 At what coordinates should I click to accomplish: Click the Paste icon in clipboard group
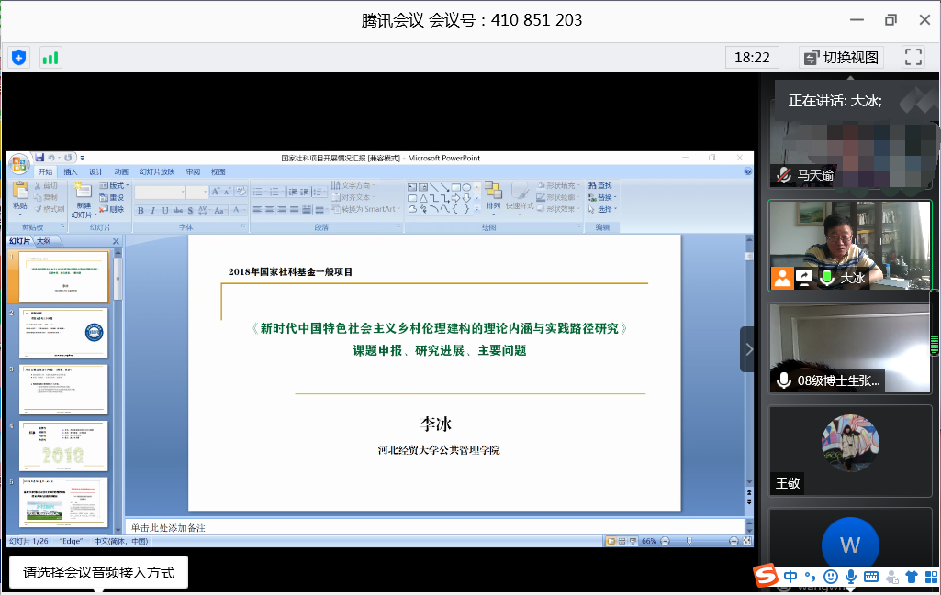point(20,195)
